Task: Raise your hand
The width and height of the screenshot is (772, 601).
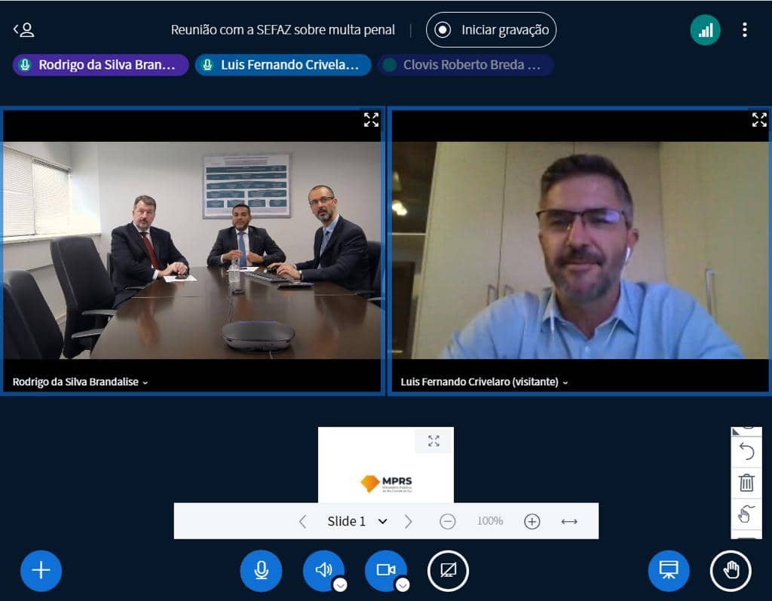Action: (731, 570)
